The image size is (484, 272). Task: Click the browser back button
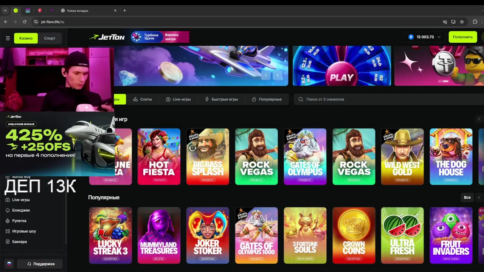(x=6, y=22)
